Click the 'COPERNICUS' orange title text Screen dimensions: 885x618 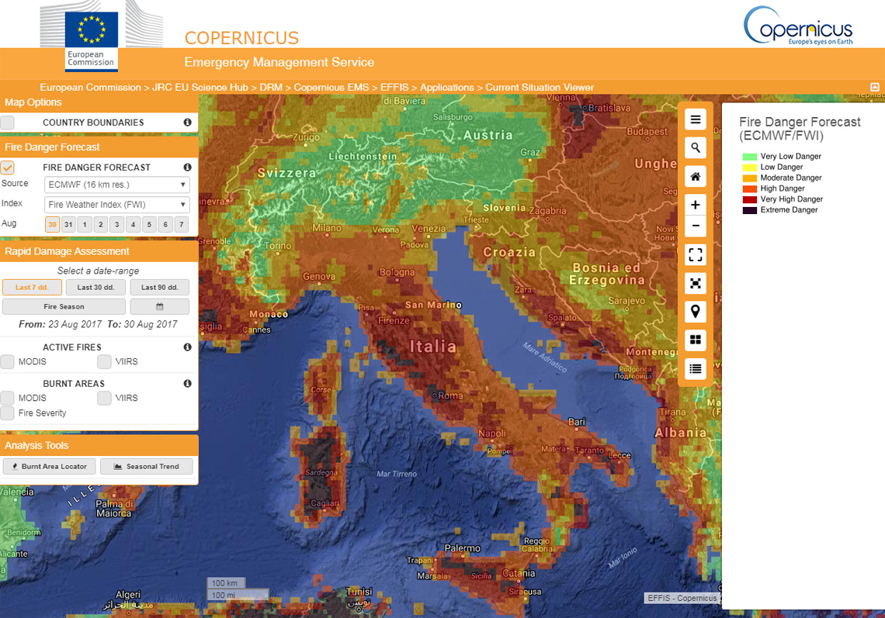241,38
